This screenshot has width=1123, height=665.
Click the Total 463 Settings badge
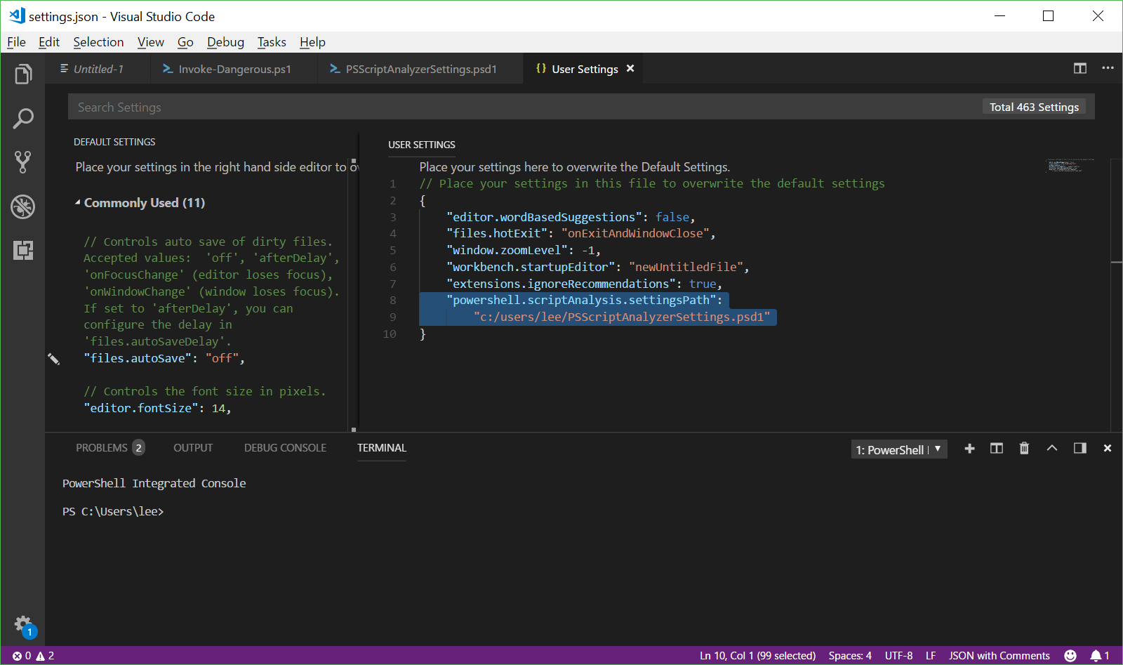pos(1034,107)
